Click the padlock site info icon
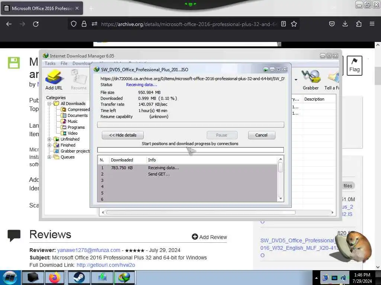This screenshot has width=381, height=285. [x=84, y=24]
